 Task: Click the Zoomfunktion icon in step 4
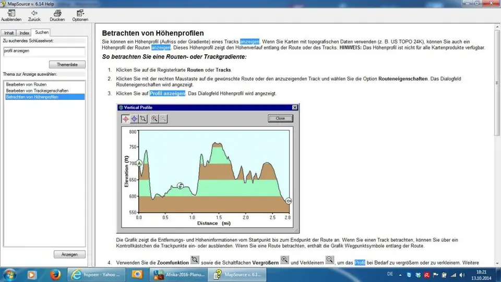point(195,260)
